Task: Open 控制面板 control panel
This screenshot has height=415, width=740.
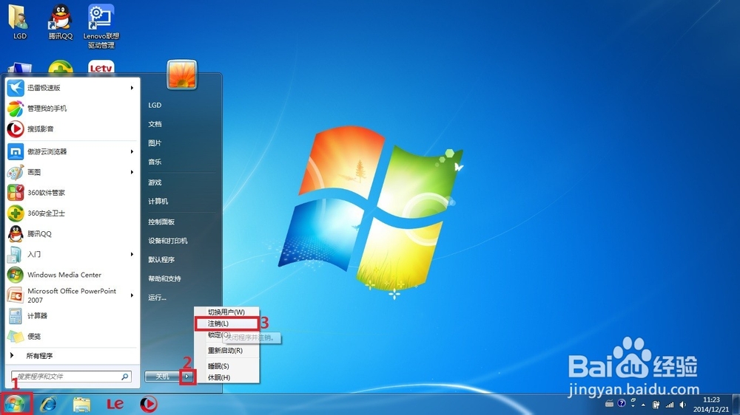Action: pos(161,222)
